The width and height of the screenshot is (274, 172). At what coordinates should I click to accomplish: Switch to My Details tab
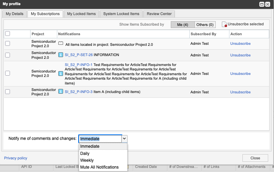pyautogui.click(x=14, y=14)
